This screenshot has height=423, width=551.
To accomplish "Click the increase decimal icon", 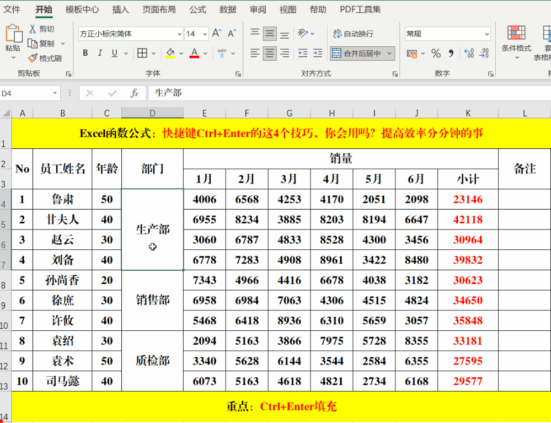I will 469,53.
